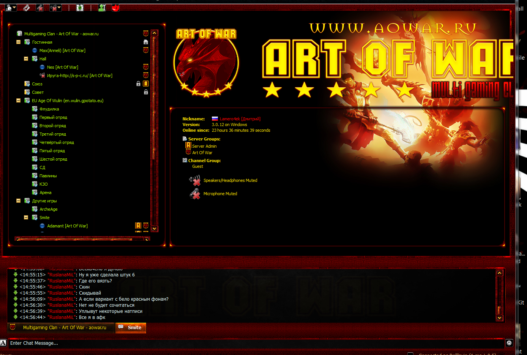Toggle Subscribe to All Channels eye icon

click(80, 8)
